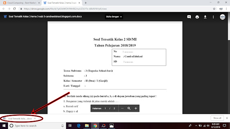Launch Microsoft Edge from taskbar
Viewport: 230px width, 129px height.
(x=79, y=126)
